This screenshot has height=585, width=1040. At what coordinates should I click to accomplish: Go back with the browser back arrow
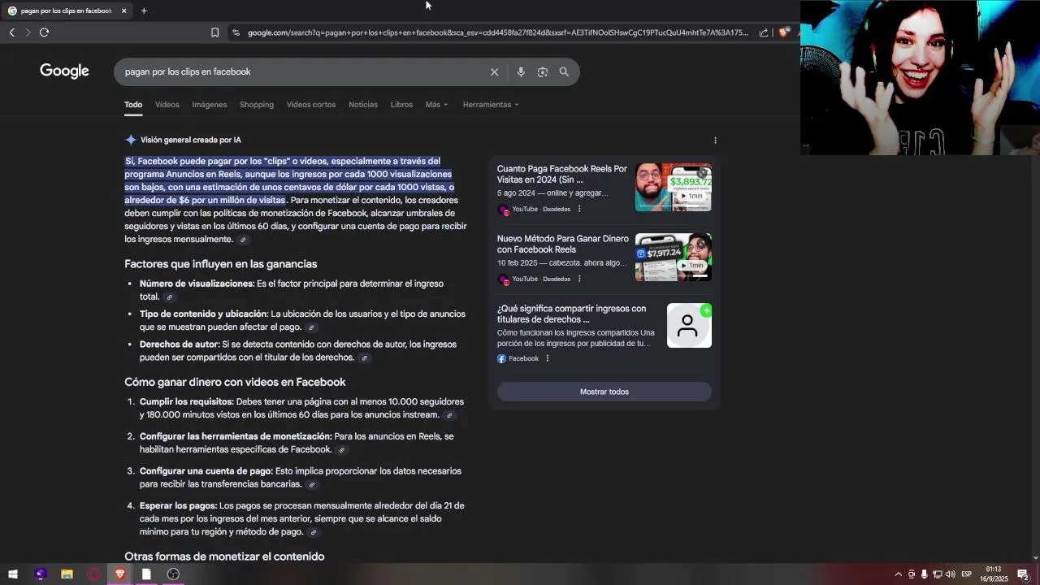click(11, 32)
